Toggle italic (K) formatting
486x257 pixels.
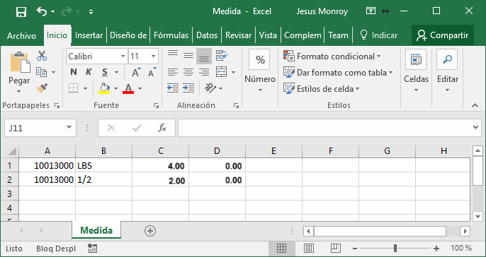[x=89, y=72]
